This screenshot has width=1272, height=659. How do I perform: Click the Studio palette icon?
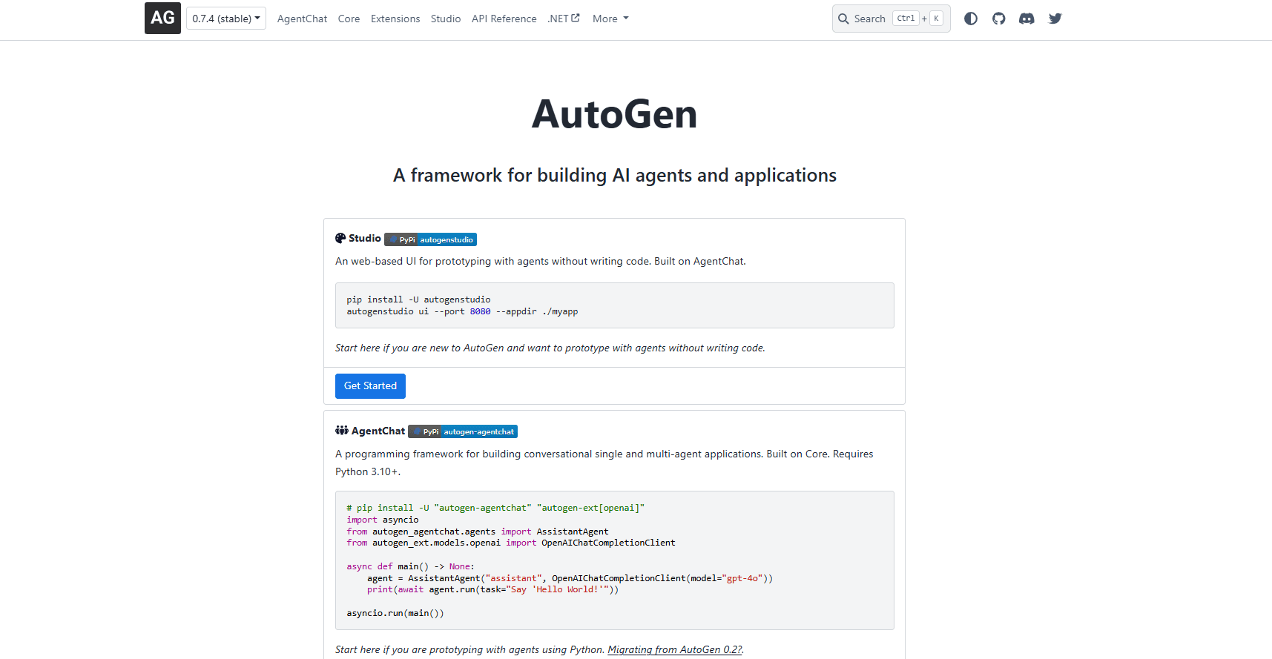pos(340,238)
